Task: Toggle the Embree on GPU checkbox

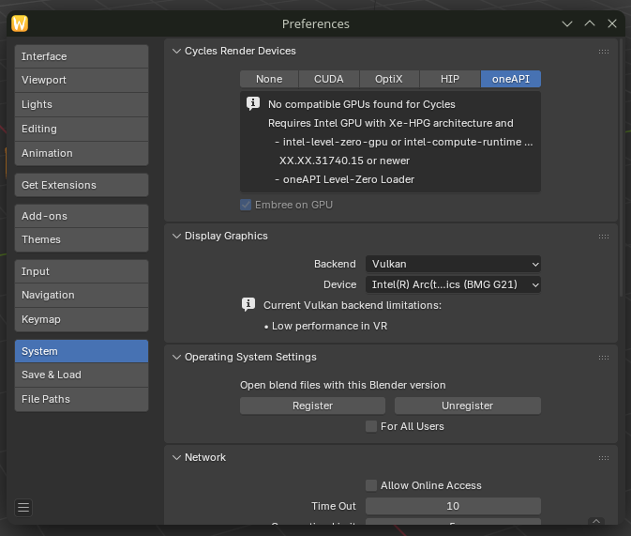Action: [247, 205]
